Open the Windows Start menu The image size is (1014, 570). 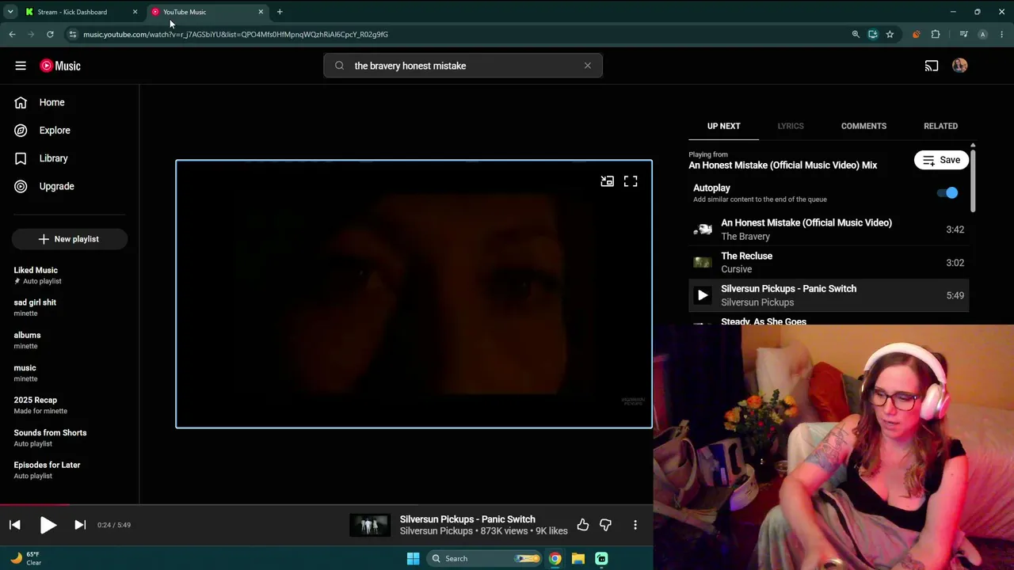tap(413, 558)
